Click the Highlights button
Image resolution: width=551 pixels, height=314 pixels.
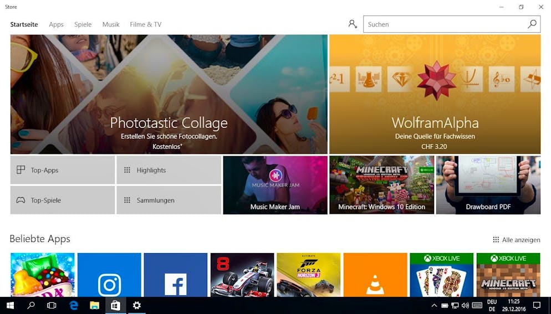(x=169, y=170)
